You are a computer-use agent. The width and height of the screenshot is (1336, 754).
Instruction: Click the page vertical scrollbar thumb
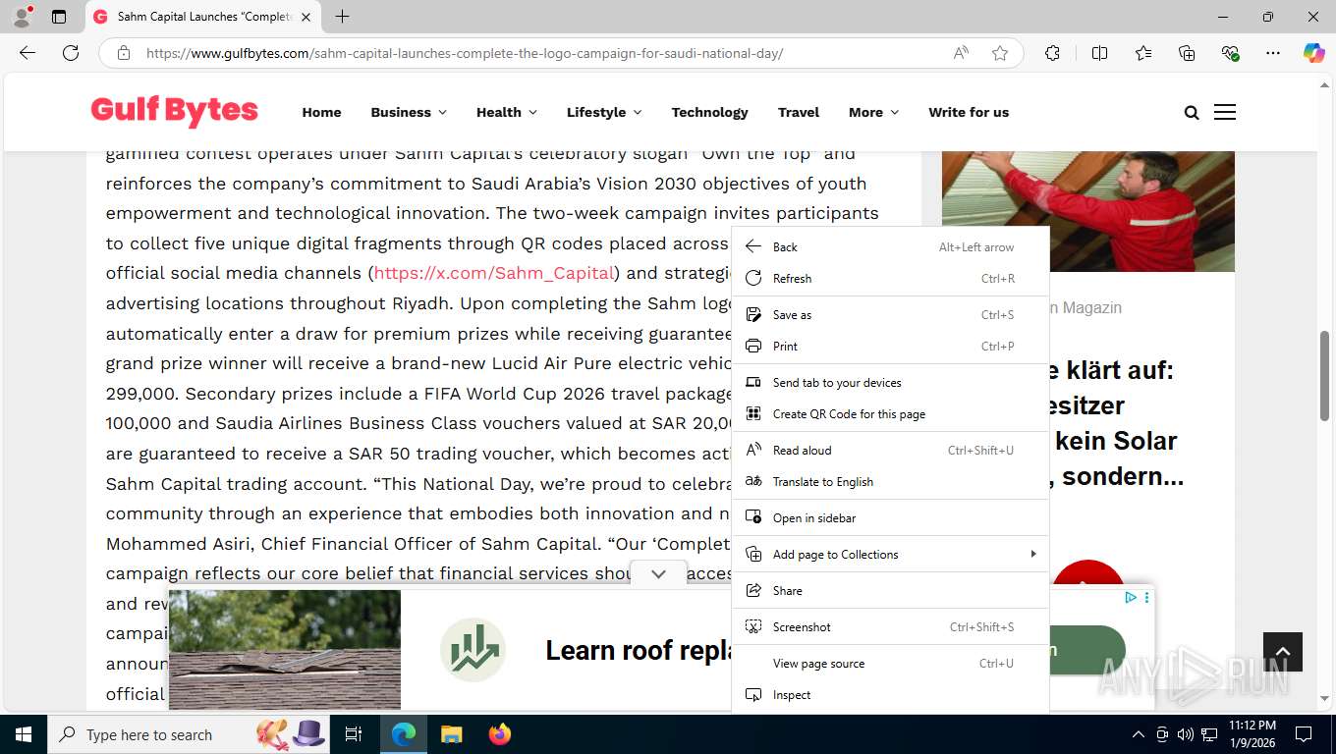(x=1324, y=376)
